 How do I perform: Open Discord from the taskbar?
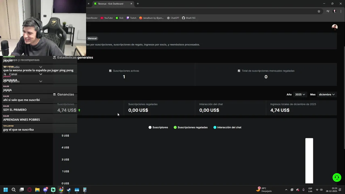[x=45, y=190]
